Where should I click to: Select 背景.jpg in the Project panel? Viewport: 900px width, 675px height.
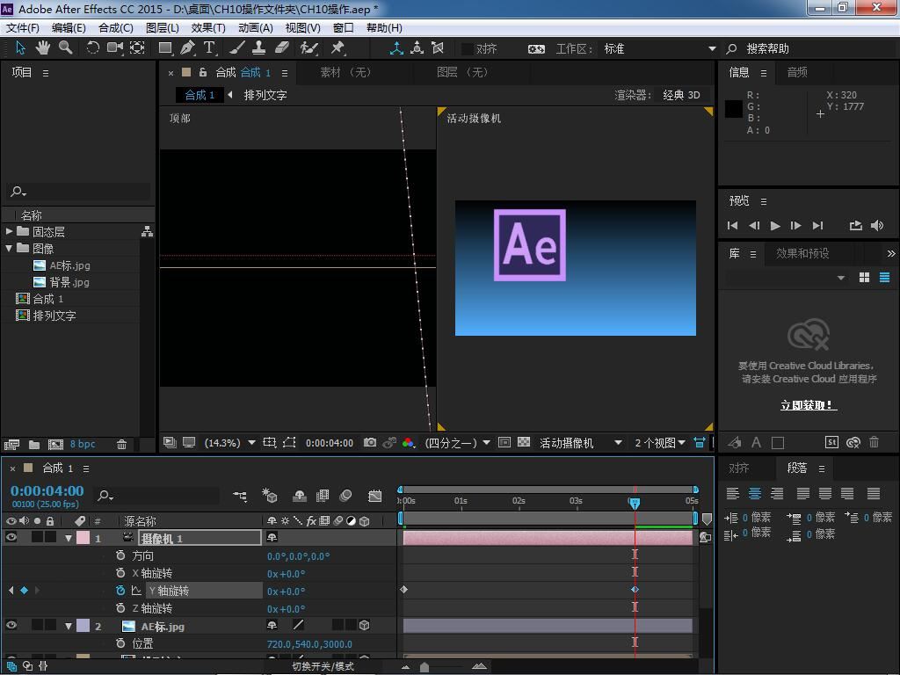(x=69, y=282)
